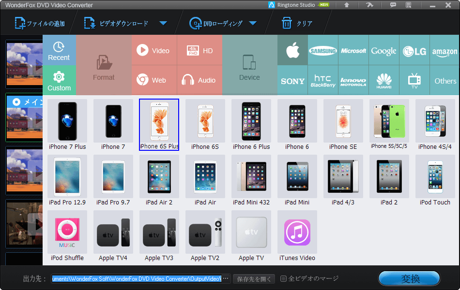Screen dimensions: 460x290
Task: Open the Huawei devices tab
Action: (384, 80)
